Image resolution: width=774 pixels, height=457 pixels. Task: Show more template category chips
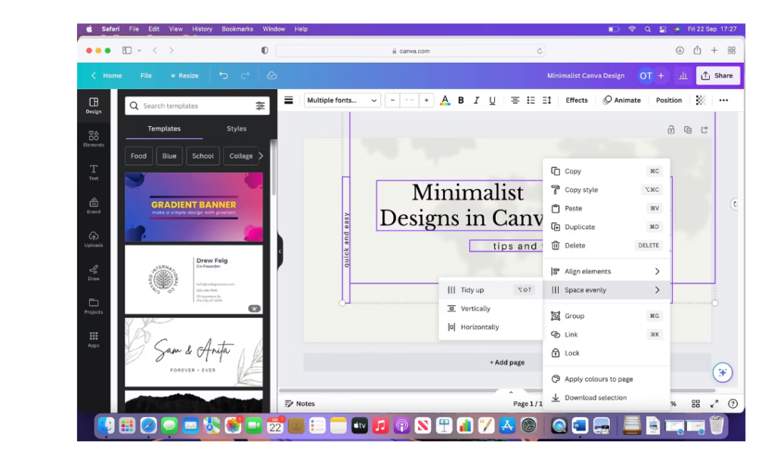[x=261, y=156]
